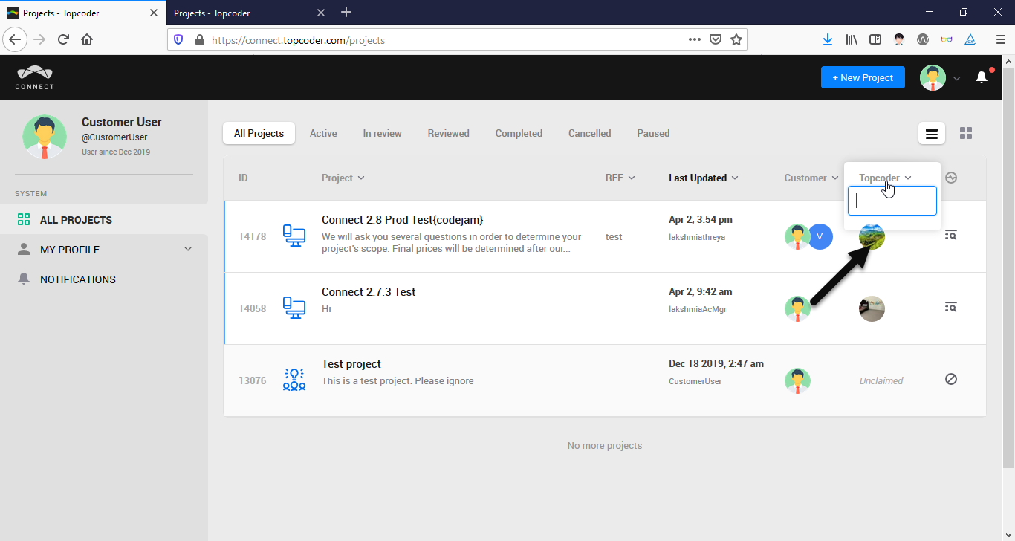1015x541 pixels.
Task: Open Last Updated sort dropdown
Action: [704, 178]
